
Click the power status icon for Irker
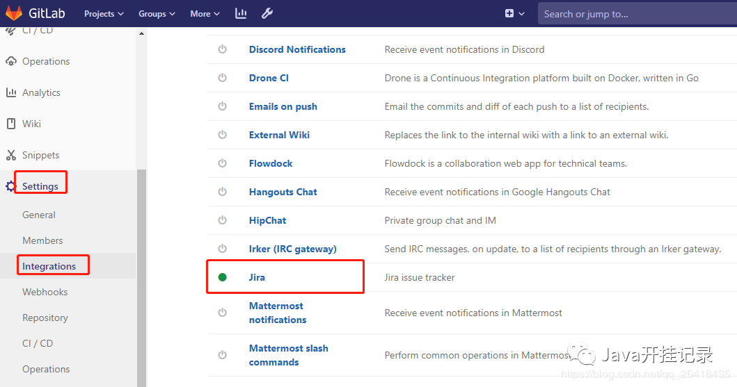[222, 249]
